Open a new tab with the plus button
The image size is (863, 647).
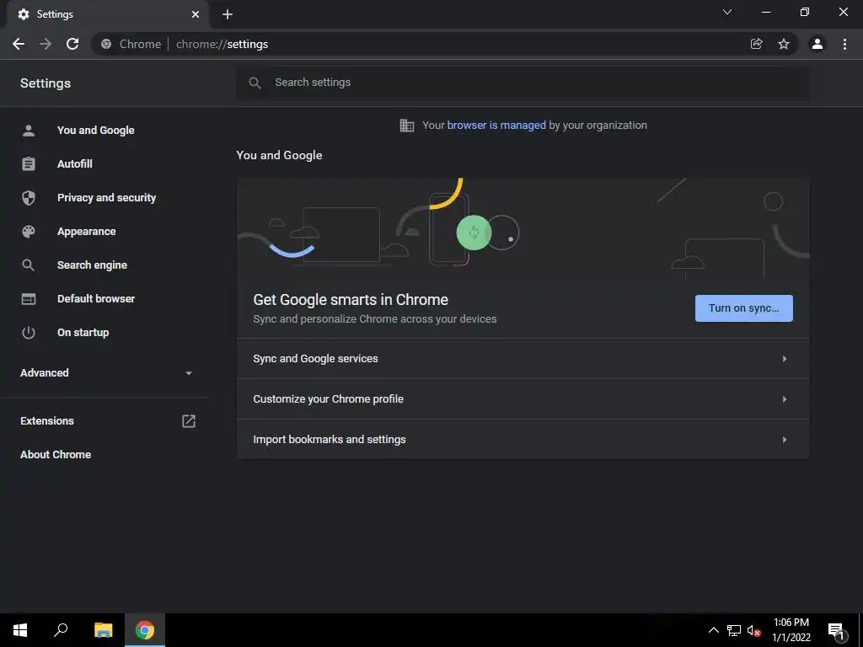(x=228, y=14)
